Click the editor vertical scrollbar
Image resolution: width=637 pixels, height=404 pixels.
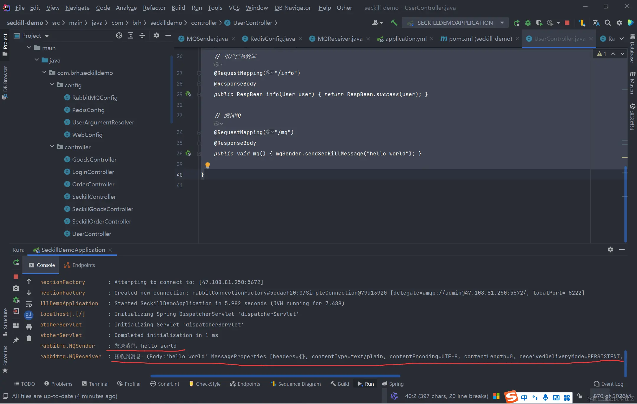[625, 204]
